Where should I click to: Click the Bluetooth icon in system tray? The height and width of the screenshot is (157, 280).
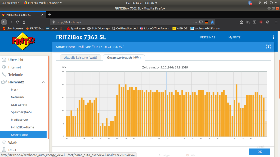pyautogui.click(x=250, y=3)
